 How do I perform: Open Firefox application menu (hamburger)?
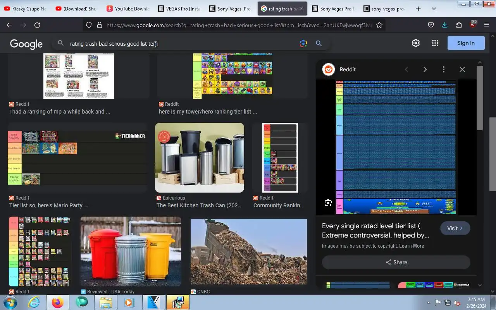(x=487, y=25)
